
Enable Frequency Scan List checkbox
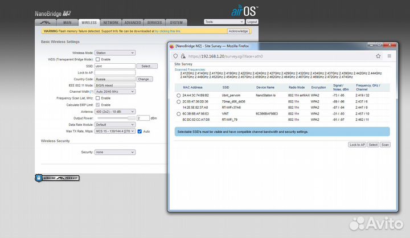point(97,98)
